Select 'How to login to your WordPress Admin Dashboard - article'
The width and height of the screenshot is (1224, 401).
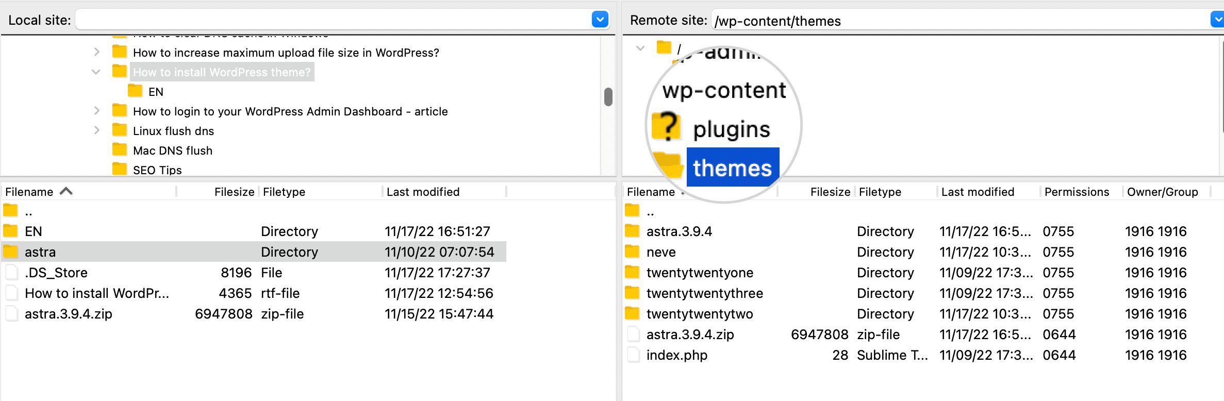290,111
